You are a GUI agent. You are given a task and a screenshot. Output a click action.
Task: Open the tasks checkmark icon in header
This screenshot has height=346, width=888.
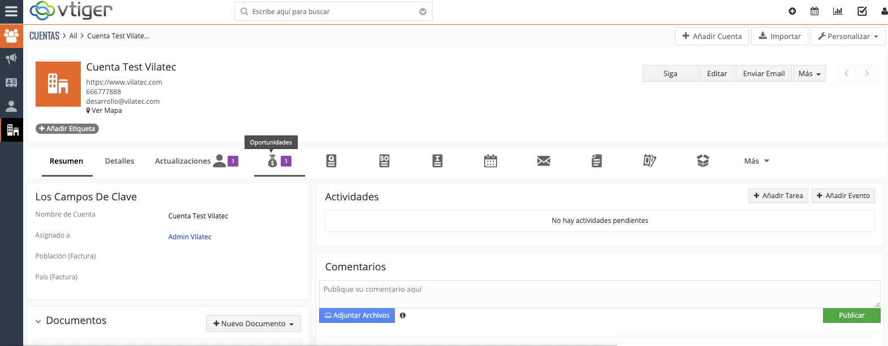(862, 11)
